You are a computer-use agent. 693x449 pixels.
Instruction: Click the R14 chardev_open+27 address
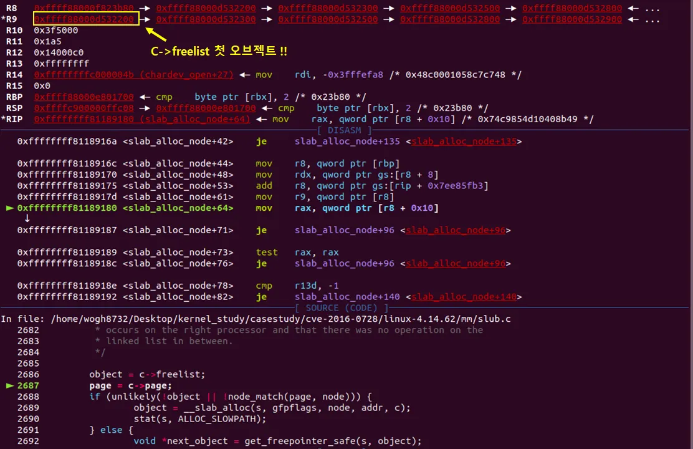coord(133,74)
